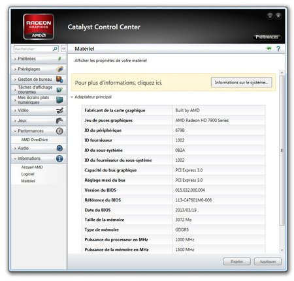The width and height of the screenshot is (294, 281).
Task: Click the scrollbar down arrow
Action: pos(282,250)
